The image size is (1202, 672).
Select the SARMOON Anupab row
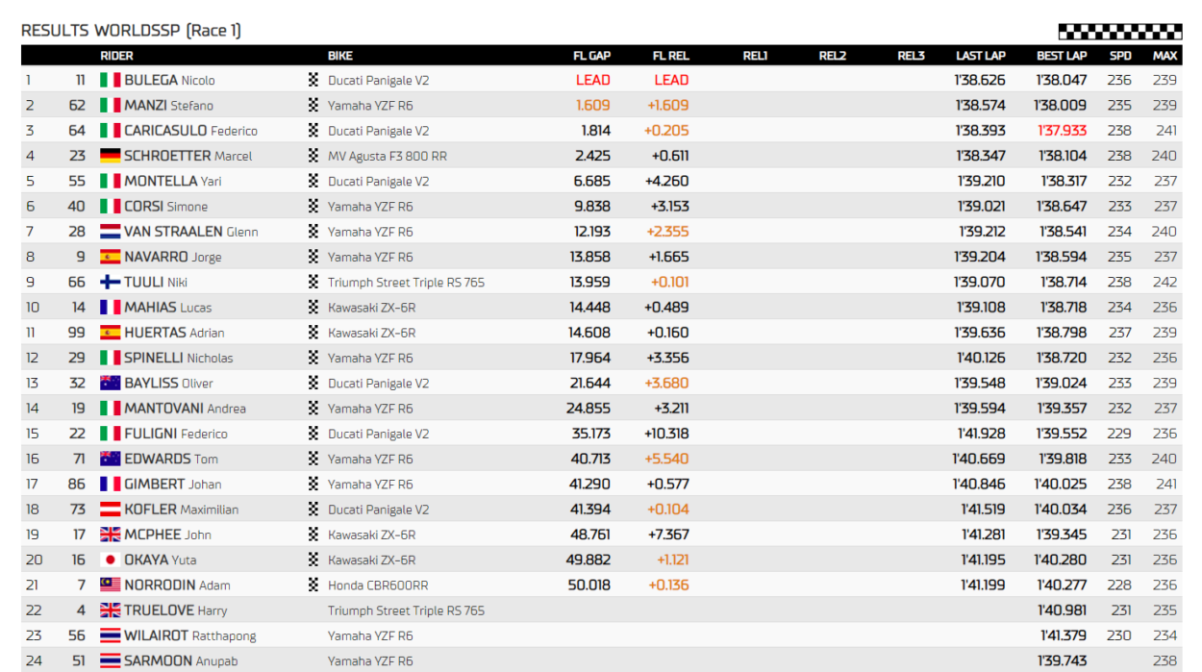tap(601, 660)
